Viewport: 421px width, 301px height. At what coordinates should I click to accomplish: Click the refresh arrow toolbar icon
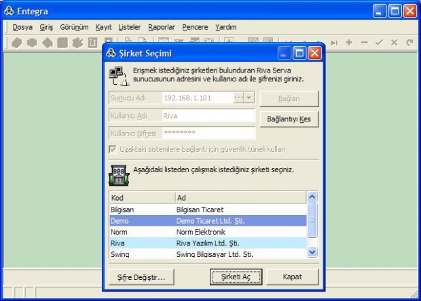(409, 42)
